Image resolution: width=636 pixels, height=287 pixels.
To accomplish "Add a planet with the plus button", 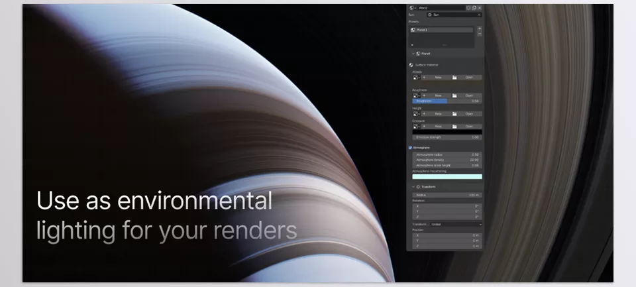I will pos(480,29).
